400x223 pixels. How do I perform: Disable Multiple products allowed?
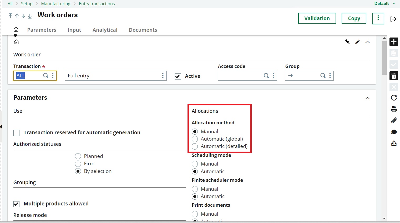(x=16, y=204)
